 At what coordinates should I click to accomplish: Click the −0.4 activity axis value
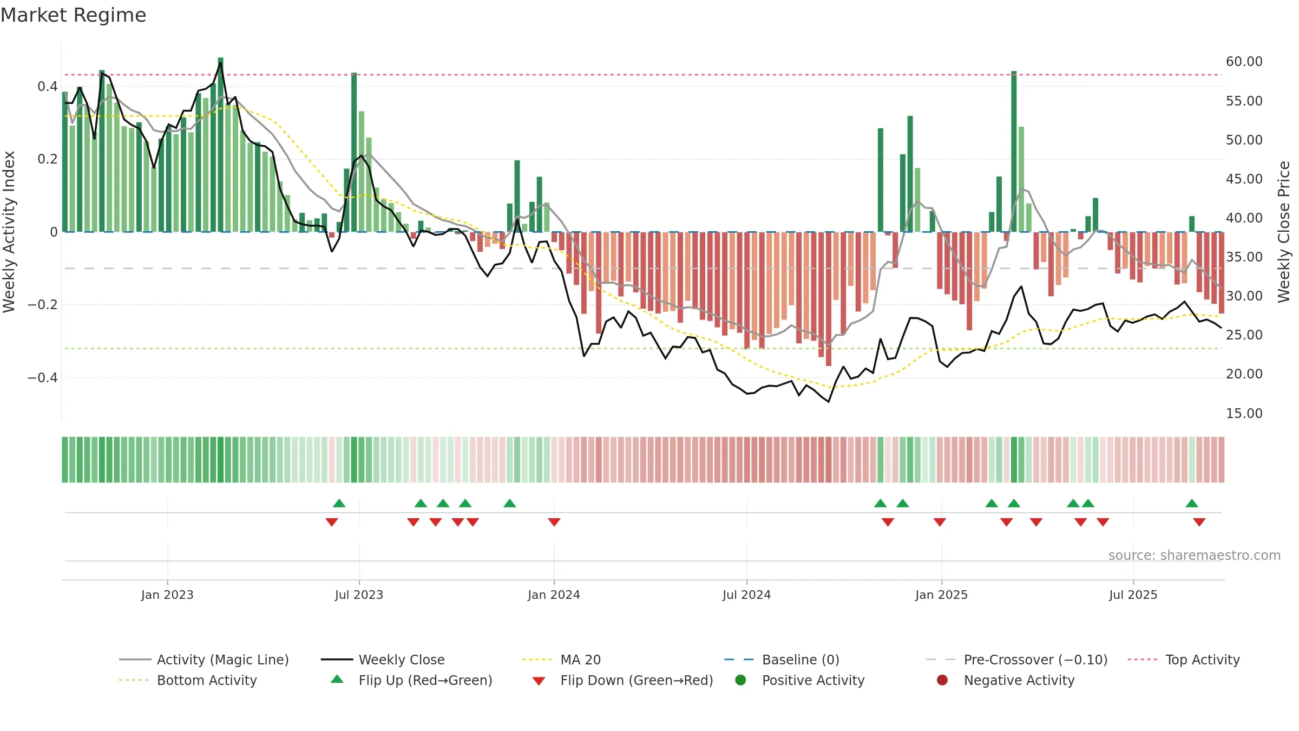pos(43,377)
